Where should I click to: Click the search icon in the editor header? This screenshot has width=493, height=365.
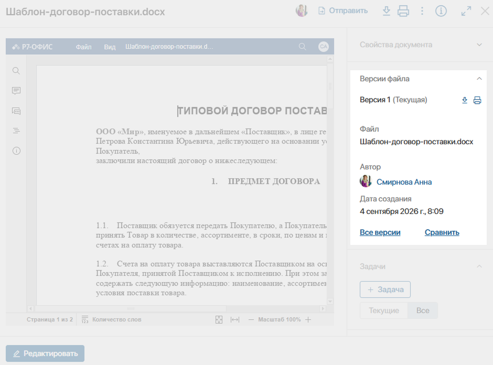click(x=302, y=47)
